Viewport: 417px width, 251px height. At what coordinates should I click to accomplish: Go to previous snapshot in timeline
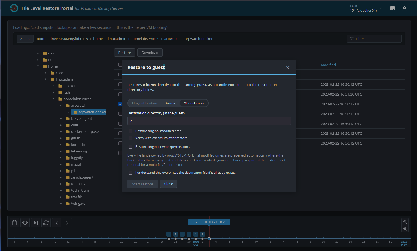pyautogui.click(x=57, y=223)
